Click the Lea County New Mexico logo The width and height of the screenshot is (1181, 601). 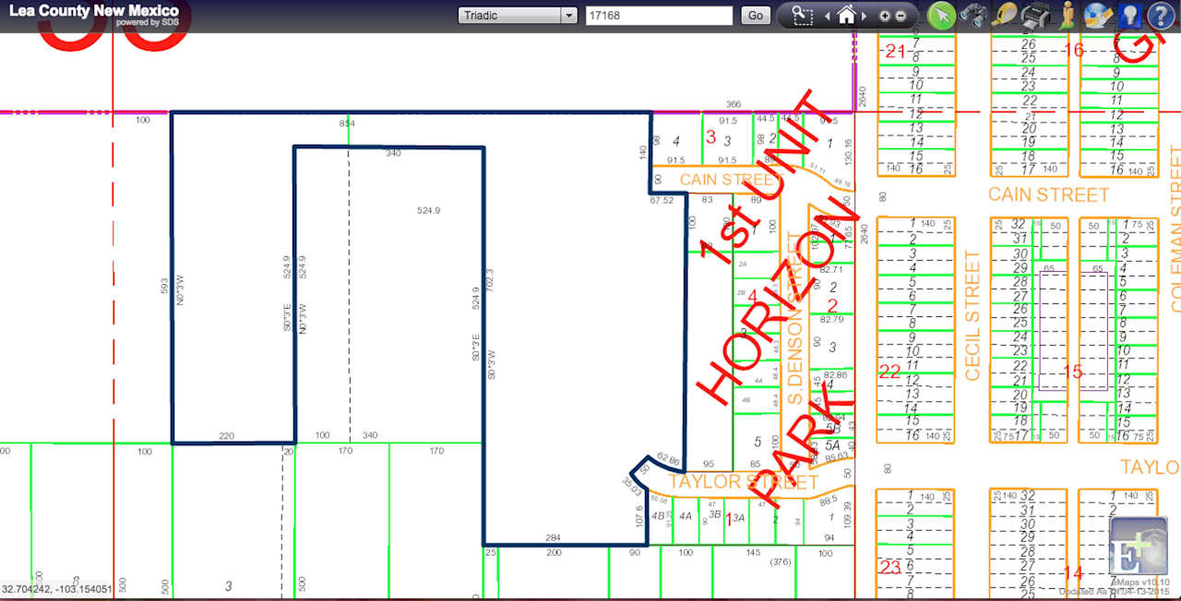[92, 14]
